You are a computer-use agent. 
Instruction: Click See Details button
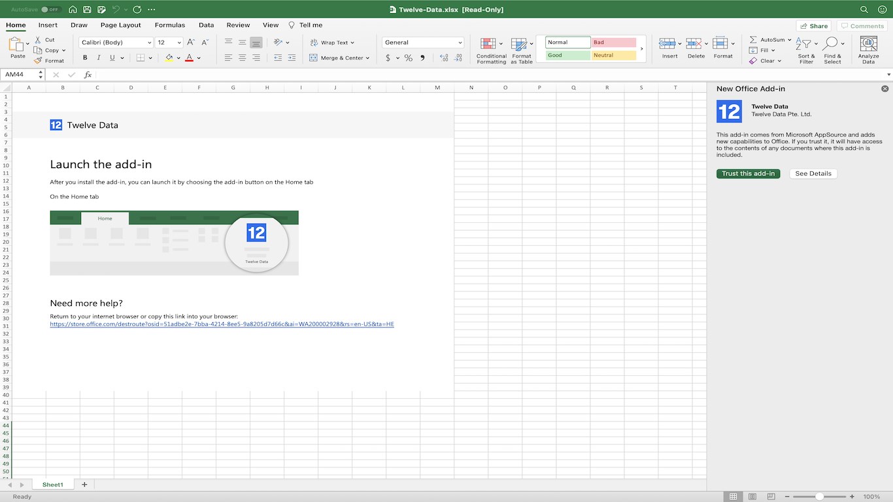coord(813,174)
